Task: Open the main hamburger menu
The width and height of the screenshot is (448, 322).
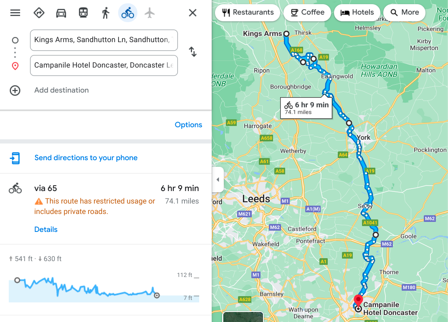Action: 15,13
